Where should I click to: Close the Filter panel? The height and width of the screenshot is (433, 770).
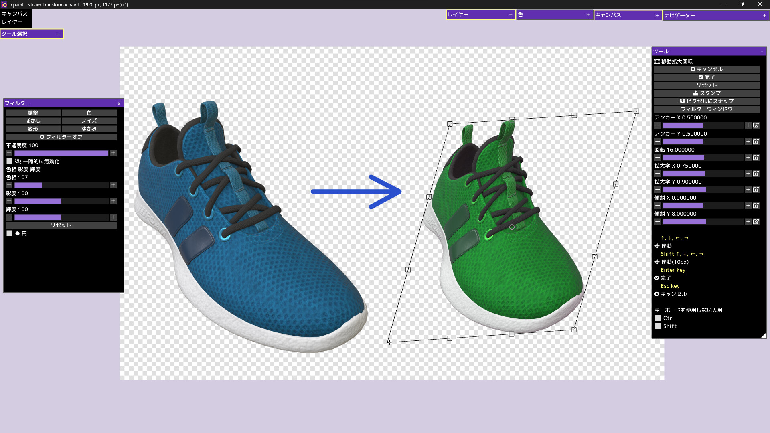point(119,103)
